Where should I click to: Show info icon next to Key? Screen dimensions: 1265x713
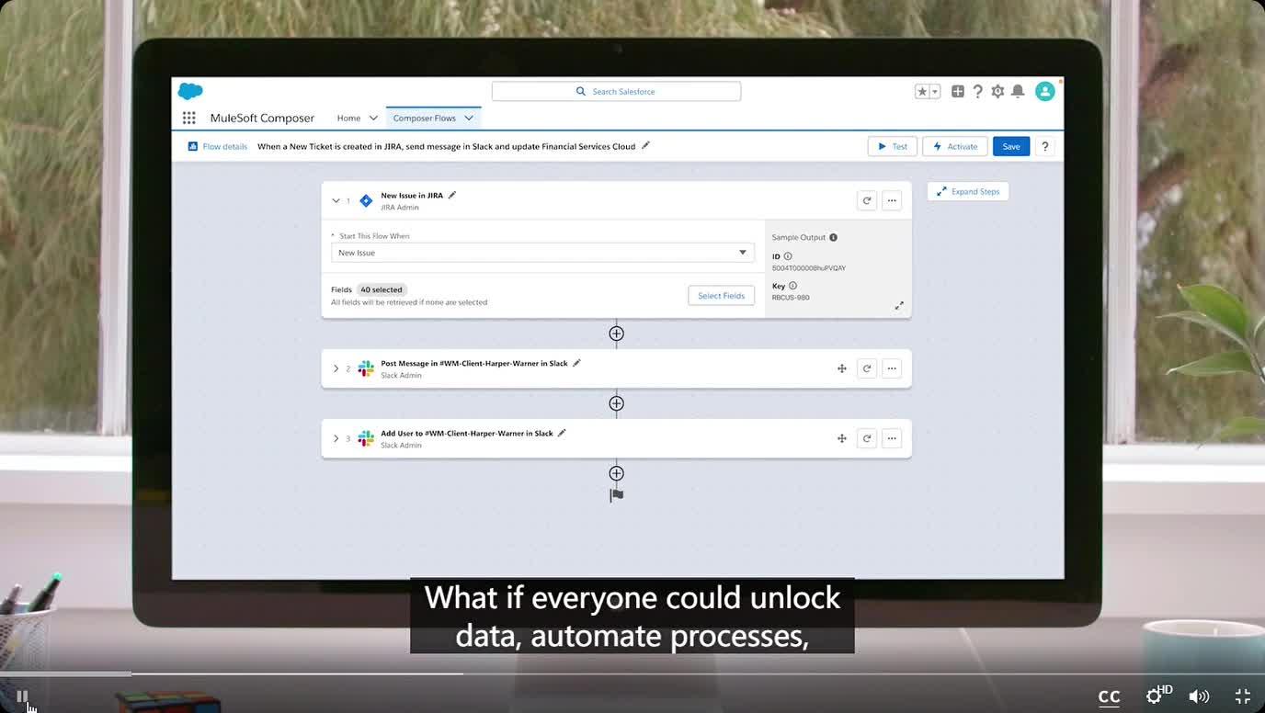(x=793, y=286)
